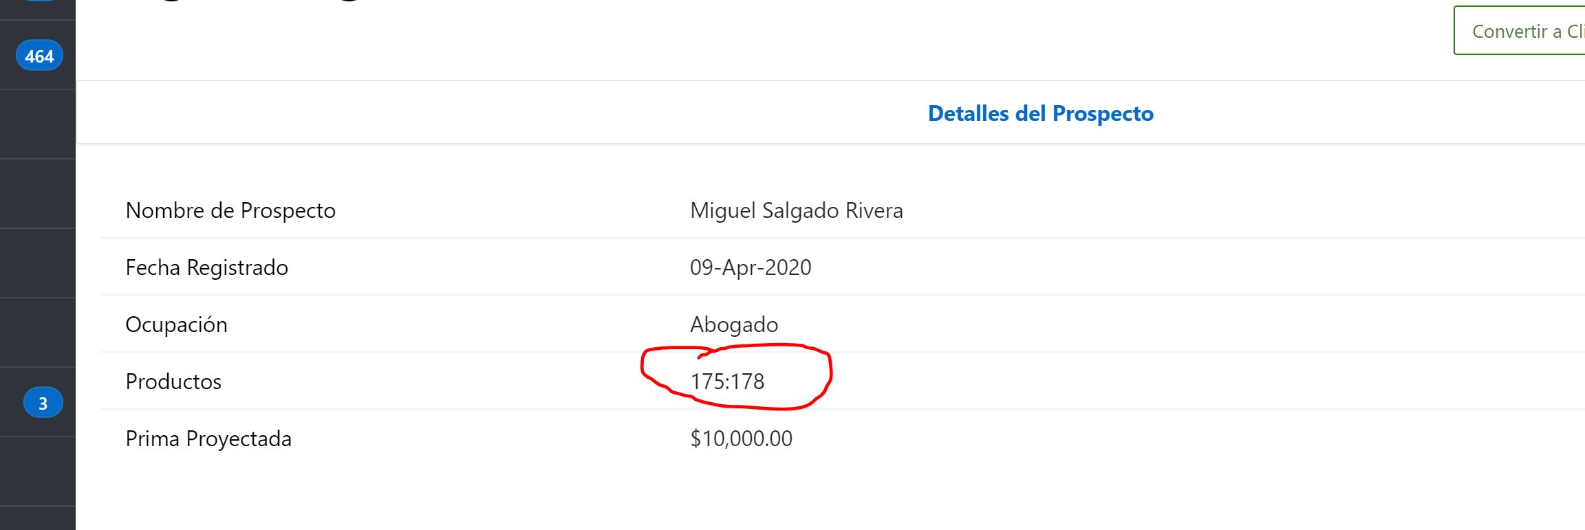Click the prospect name Miguel Salgado Rivera

click(796, 210)
